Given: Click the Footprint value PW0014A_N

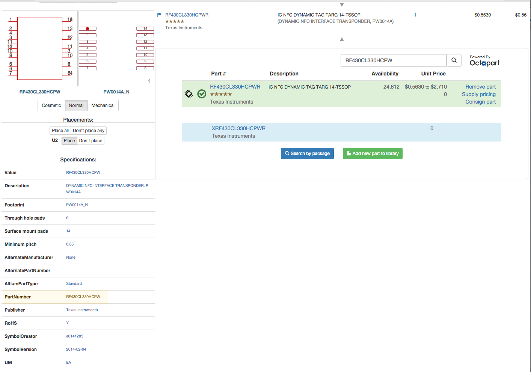Looking at the screenshot, I should [x=77, y=205].
